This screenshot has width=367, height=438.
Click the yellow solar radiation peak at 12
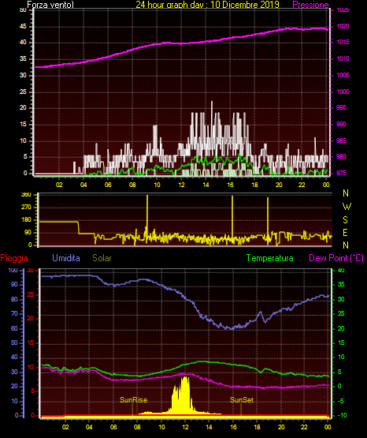185,378
